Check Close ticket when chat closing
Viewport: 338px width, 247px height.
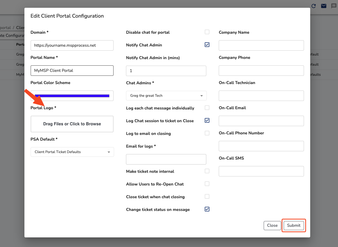(207, 196)
